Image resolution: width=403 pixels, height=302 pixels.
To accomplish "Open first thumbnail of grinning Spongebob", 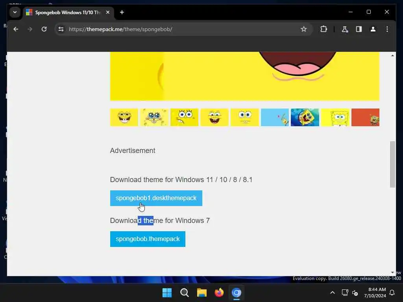I will 124,117.
